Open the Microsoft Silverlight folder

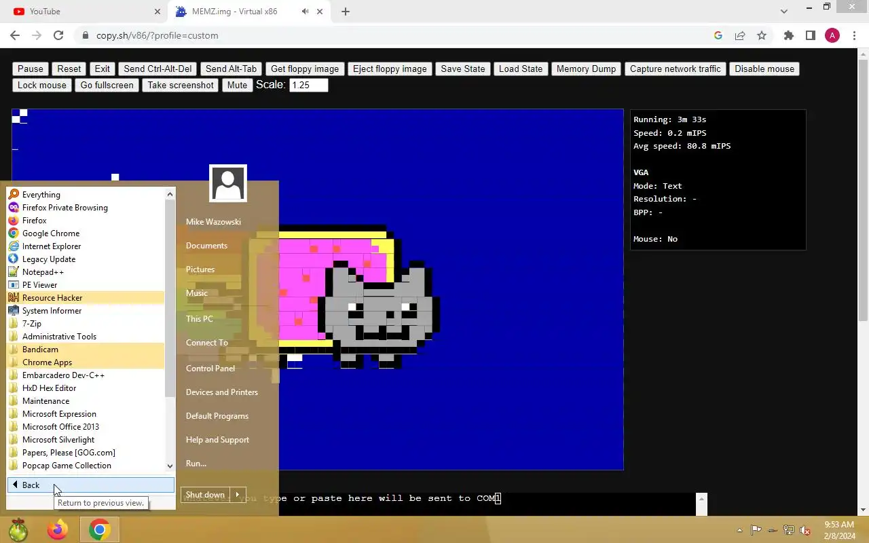86,440
